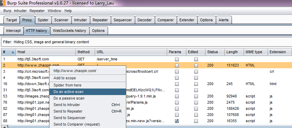Click the 151623 length cell
Screen dimensions: 292x128
(x=233, y=66)
